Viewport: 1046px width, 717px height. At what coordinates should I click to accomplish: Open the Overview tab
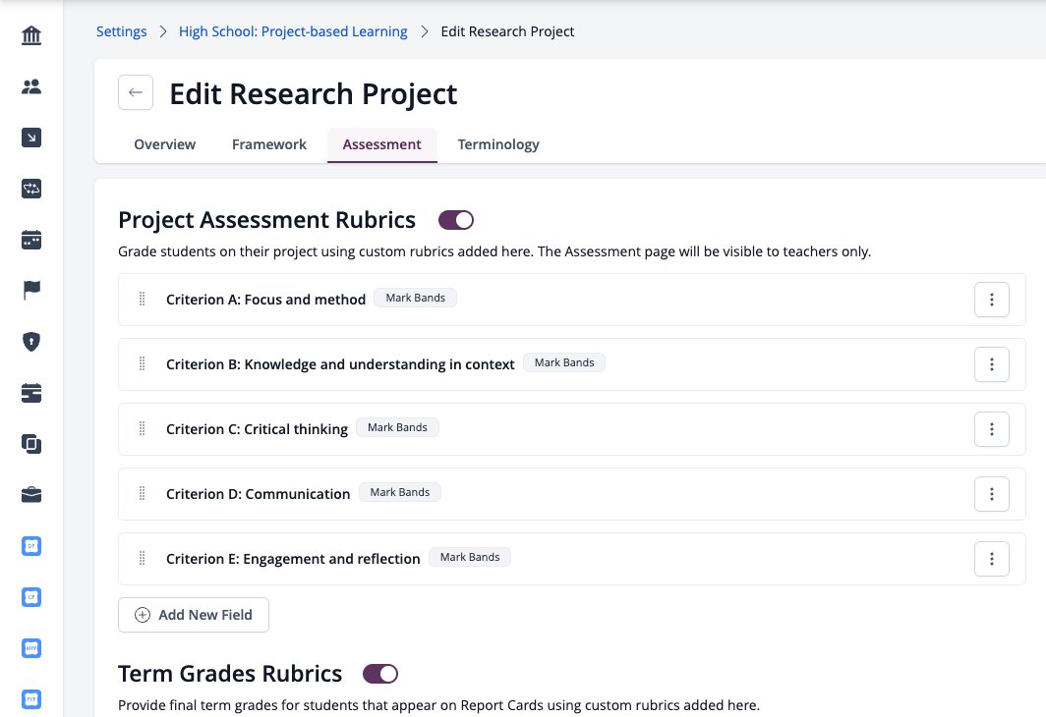(165, 144)
